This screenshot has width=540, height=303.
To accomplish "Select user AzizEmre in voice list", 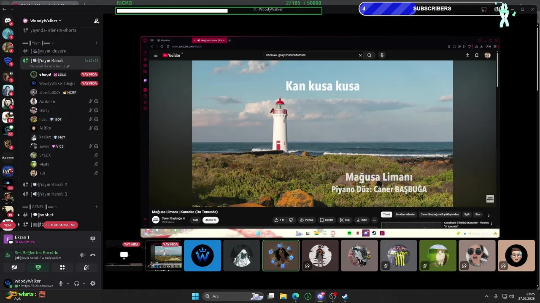I will point(47,101).
